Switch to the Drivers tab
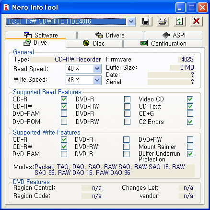 [x=110, y=35]
